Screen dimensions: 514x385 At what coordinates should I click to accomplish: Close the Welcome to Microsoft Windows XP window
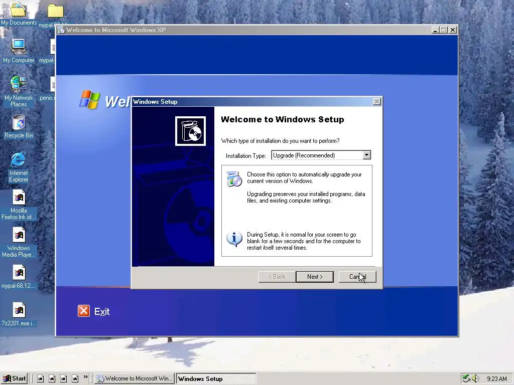[453, 30]
